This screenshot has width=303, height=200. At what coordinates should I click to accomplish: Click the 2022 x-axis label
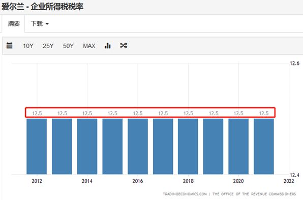coord(289,181)
